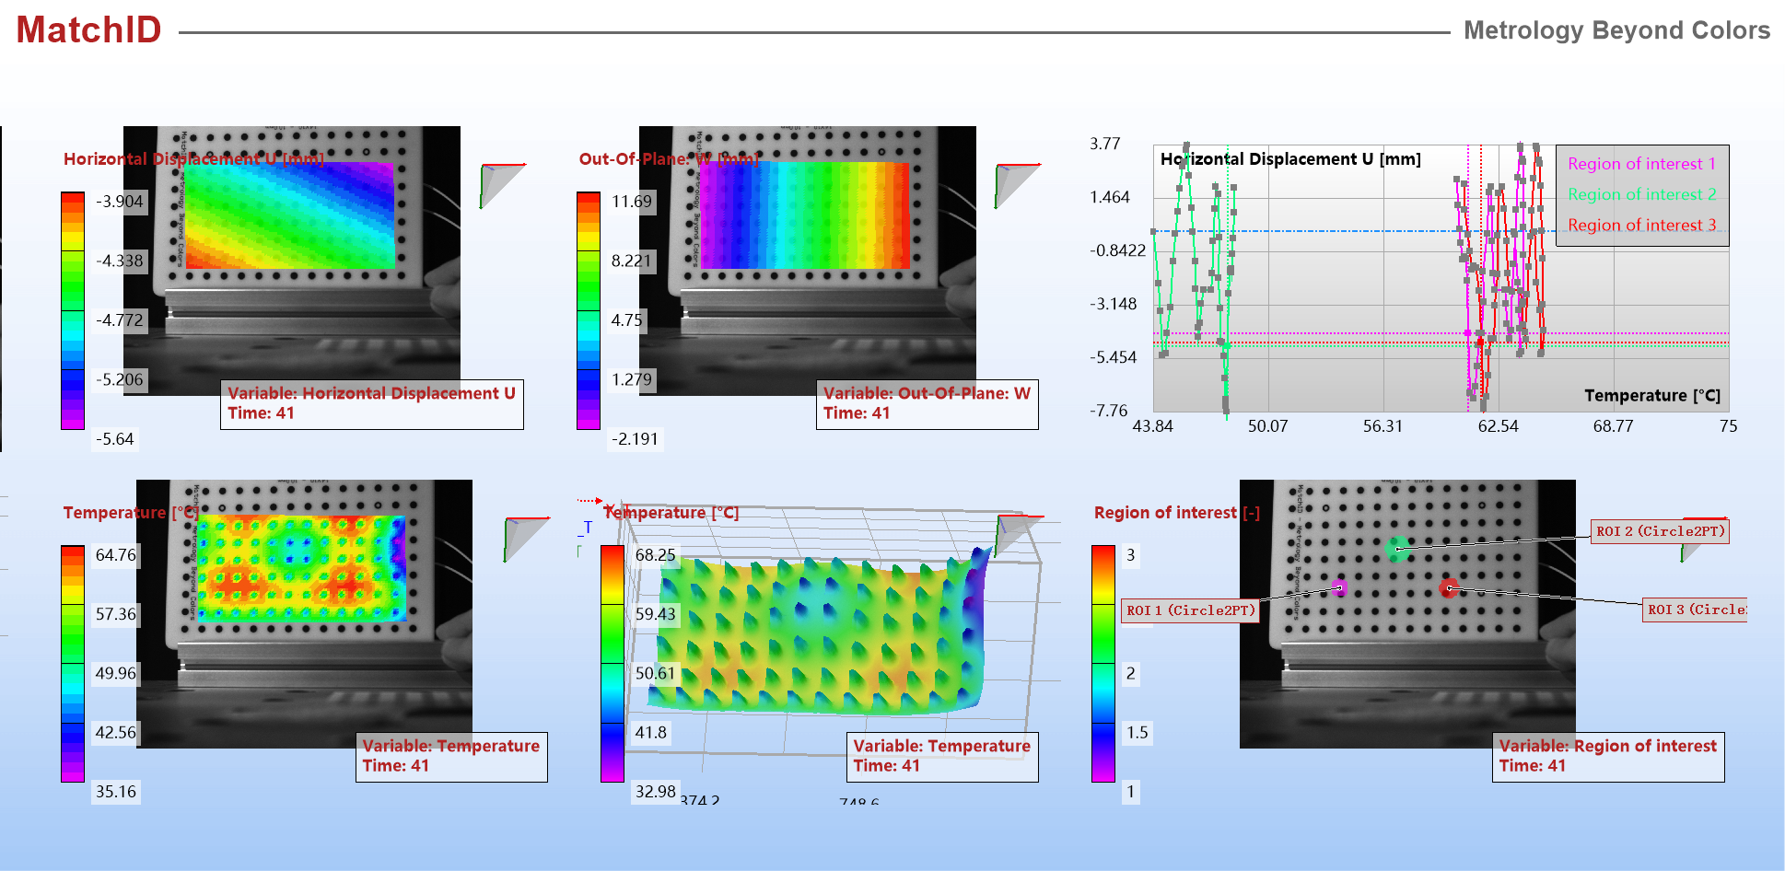1785x871 pixels.
Task: Click the orientation triad beside the 2D Temperature map
Action: coord(526,539)
